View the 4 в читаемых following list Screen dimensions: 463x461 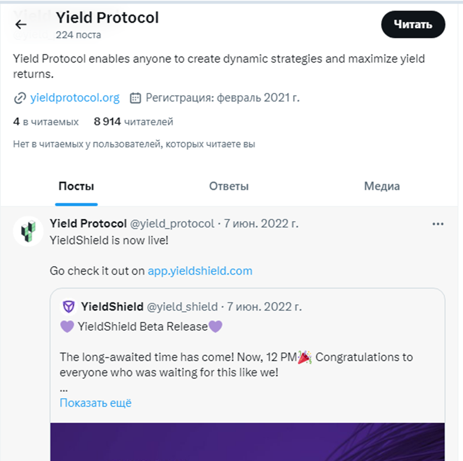[x=46, y=122]
